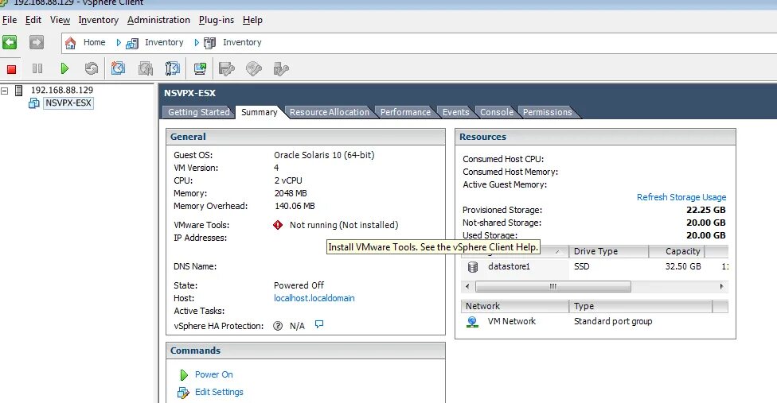Image resolution: width=777 pixels, height=403 pixels.
Task: Click the Revert to Snapshot toolbar icon
Action: coord(145,68)
